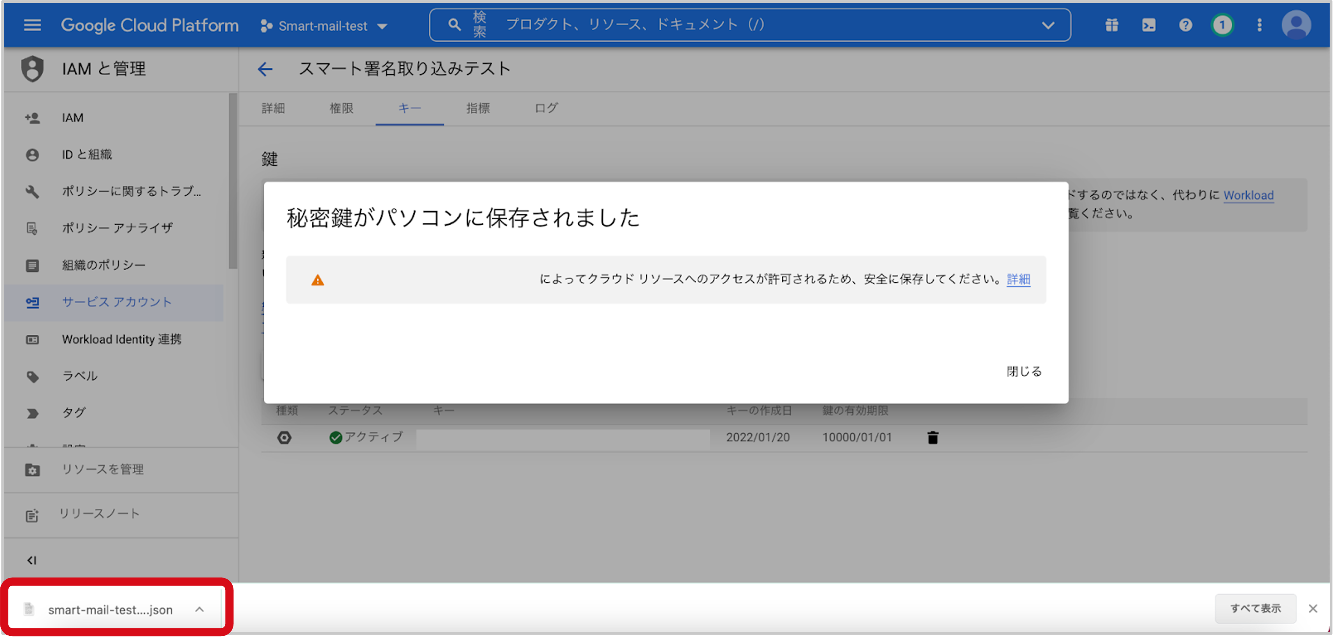Click the ステータス column header
Viewport: 1334px width, 637px height.
point(355,410)
